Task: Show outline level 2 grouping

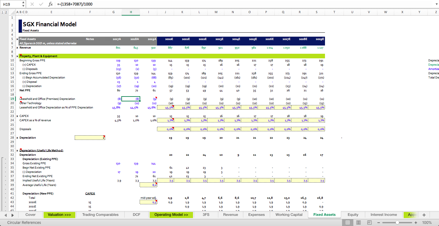Action: [x=6, y=12]
